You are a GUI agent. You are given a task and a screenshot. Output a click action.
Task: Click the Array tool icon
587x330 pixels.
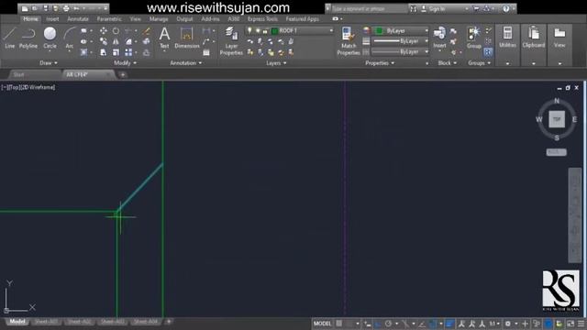(x=128, y=52)
